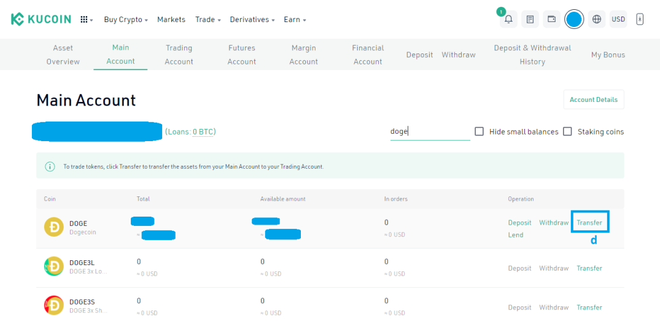Open Deposit & Withdrawal History tab
This screenshot has height=321, width=660.
[x=532, y=55]
